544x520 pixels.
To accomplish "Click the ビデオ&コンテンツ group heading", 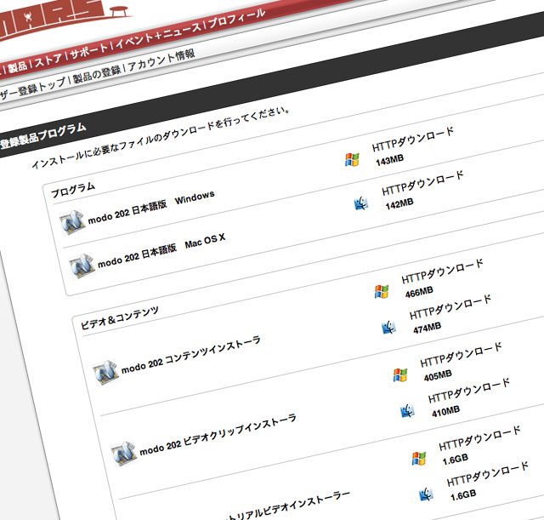I will [120, 317].
